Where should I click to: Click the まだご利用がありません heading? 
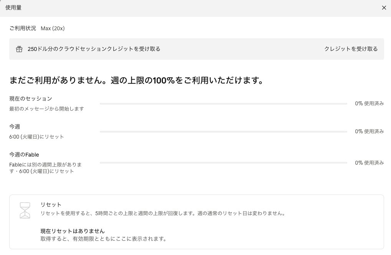pos(136,80)
